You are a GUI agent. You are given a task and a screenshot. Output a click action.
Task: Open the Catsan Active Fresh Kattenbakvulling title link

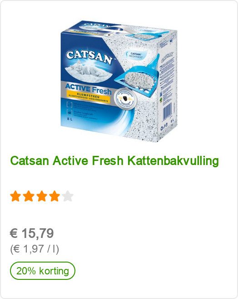[114, 160]
